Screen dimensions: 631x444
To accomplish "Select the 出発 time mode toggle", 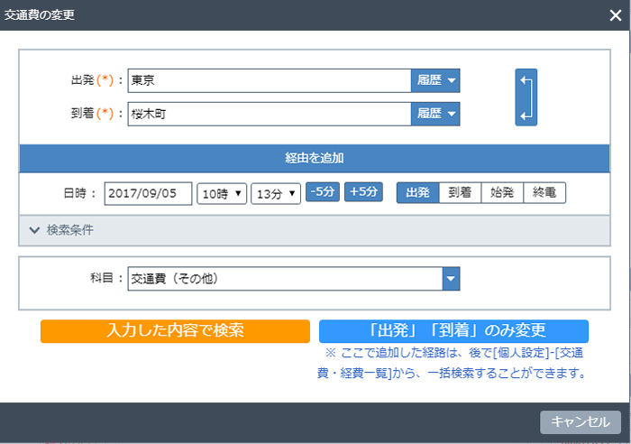I will click(x=417, y=193).
